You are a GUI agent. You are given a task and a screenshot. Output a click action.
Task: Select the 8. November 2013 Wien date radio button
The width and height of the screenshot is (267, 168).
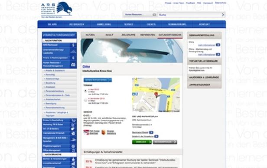pos(85,100)
